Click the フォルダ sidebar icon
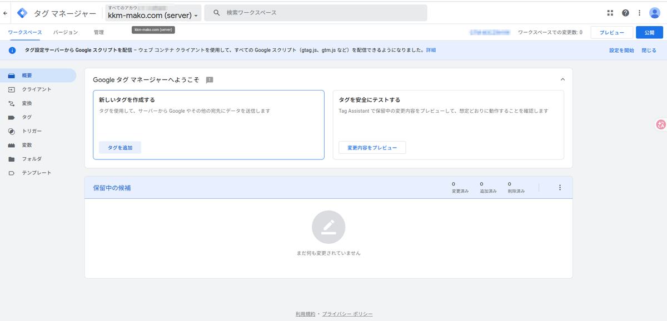667x321 pixels. click(11, 159)
